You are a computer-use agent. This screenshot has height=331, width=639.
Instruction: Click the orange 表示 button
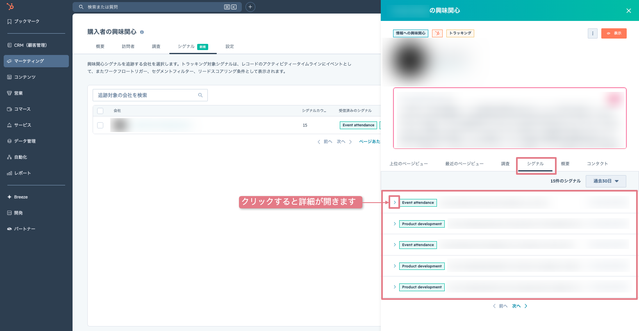tap(614, 33)
